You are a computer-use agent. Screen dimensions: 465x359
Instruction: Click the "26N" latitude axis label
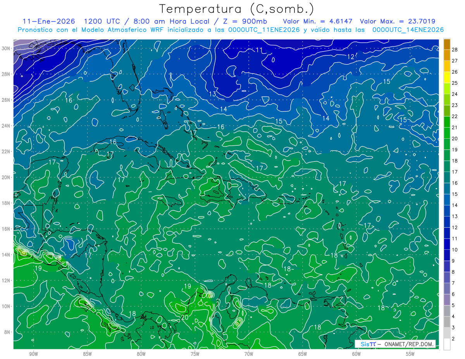pyautogui.click(x=6, y=100)
